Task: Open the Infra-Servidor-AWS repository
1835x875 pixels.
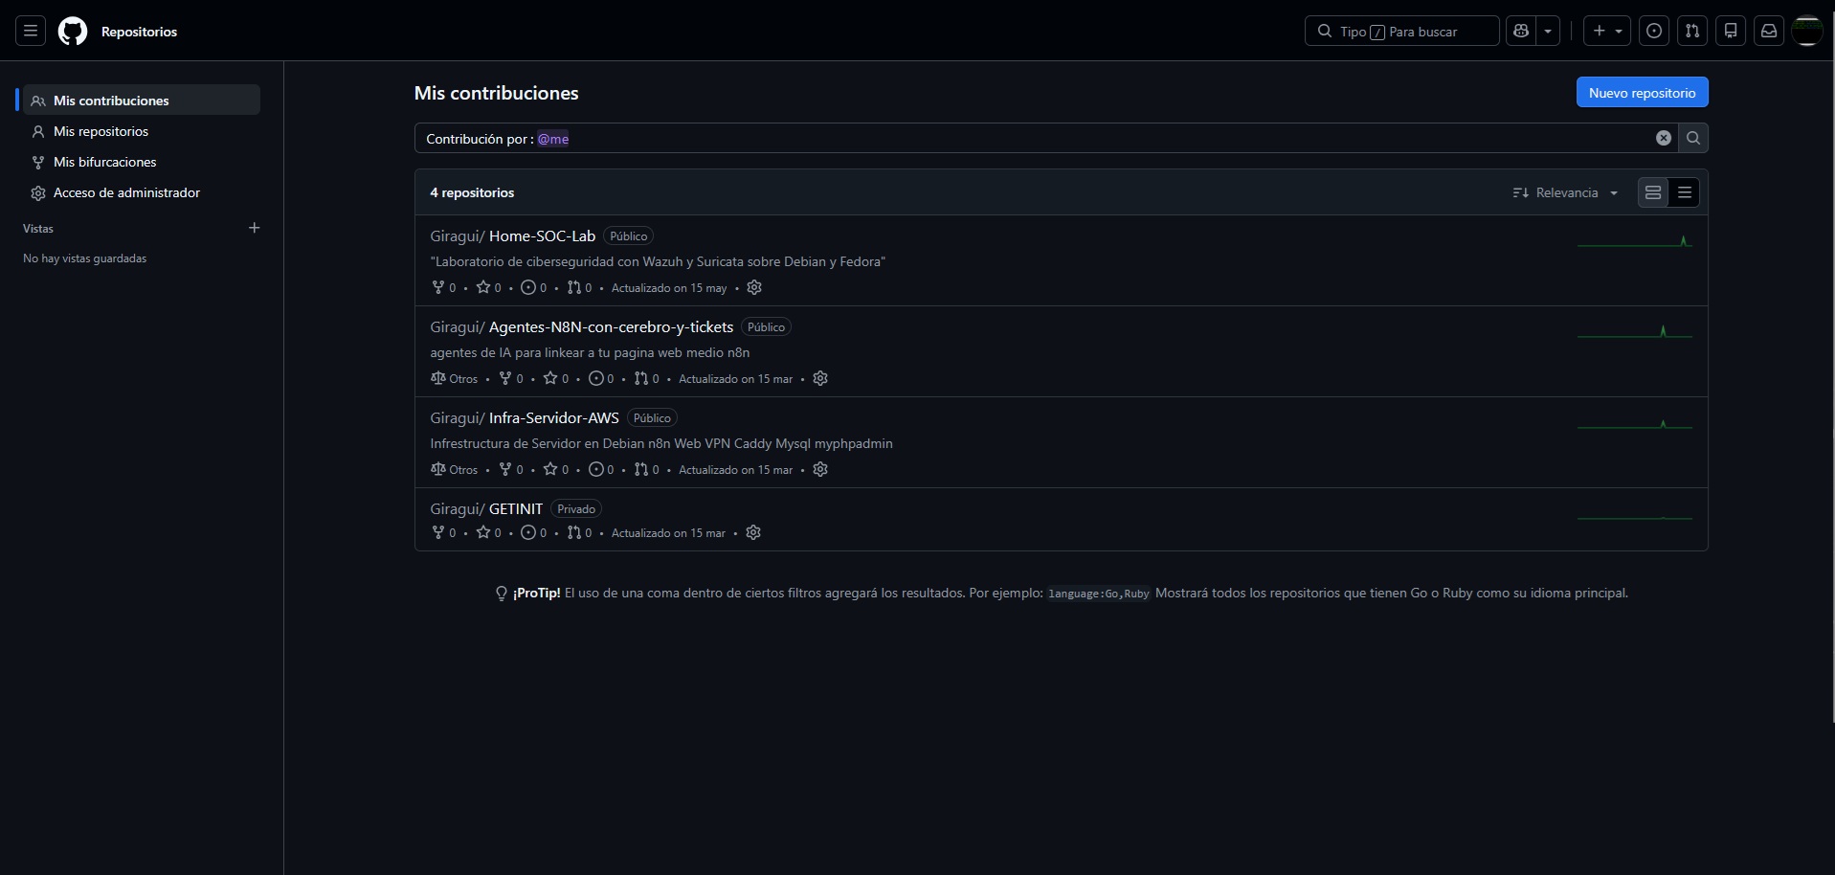Action: click(x=554, y=417)
